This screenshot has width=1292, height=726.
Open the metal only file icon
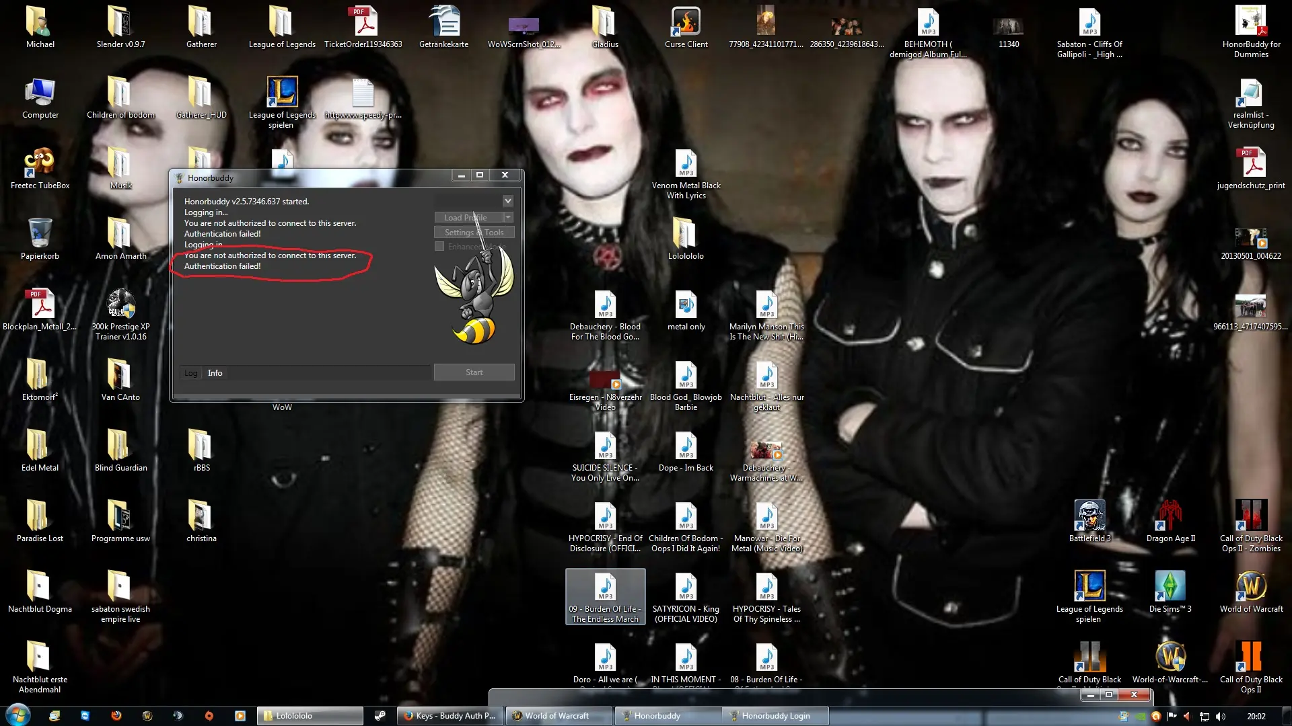pyautogui.click(x=686, y=310)
